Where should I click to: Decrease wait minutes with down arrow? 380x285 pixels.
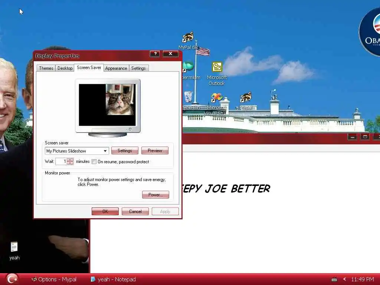[70, 163]
